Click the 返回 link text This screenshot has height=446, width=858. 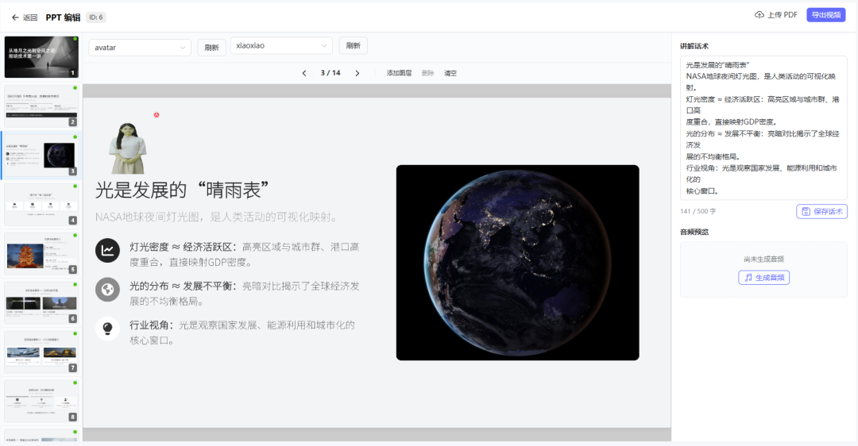point(30,17)
